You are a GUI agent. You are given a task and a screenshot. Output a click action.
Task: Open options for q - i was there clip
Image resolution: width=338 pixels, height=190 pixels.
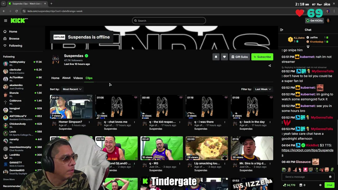(x=225, y=122)
